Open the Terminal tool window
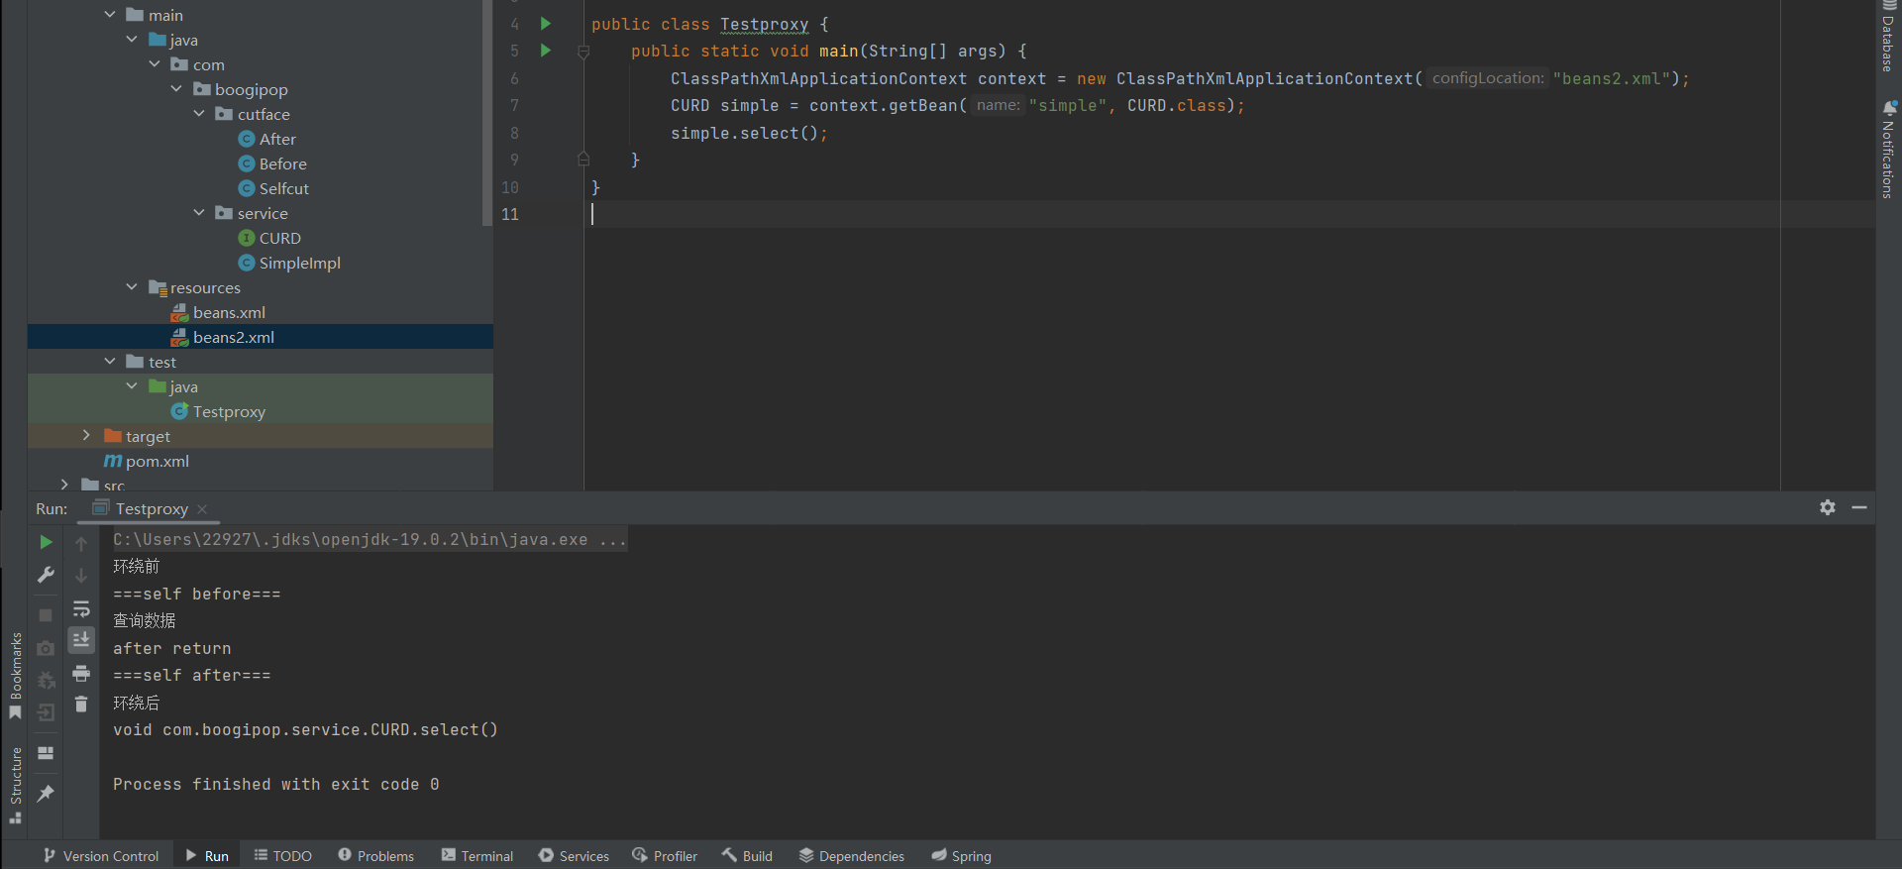 click(477, 856)
